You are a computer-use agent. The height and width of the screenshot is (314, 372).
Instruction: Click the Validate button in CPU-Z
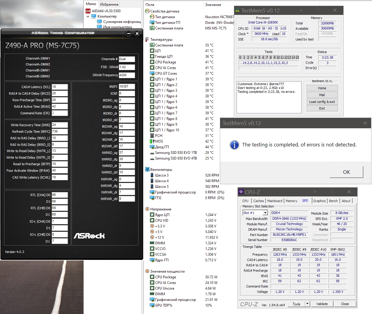click(322, 304)
